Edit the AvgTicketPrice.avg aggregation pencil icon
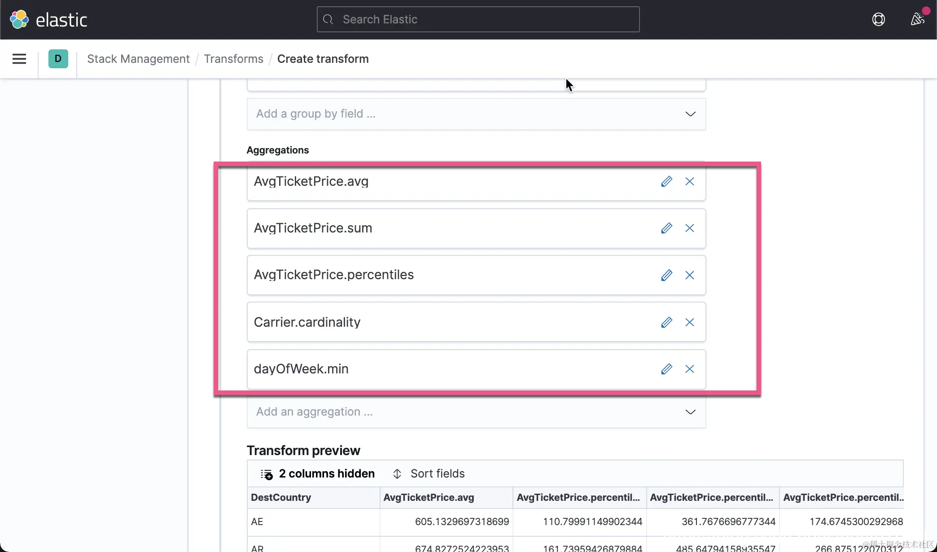The width and height of the screenshot is (937, 552). [x=666, y=181]
